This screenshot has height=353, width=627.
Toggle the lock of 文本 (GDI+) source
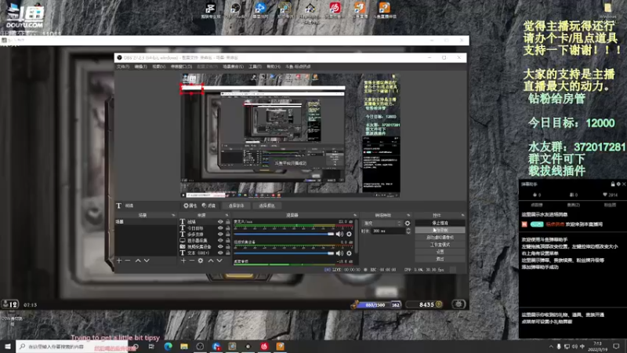[227, 253]
